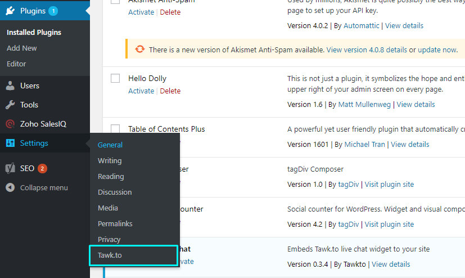Tick the Table of Contents Plus checkbox
This screenshot has width=465, height=278.
pyautogui.click(x=115, y=128)
